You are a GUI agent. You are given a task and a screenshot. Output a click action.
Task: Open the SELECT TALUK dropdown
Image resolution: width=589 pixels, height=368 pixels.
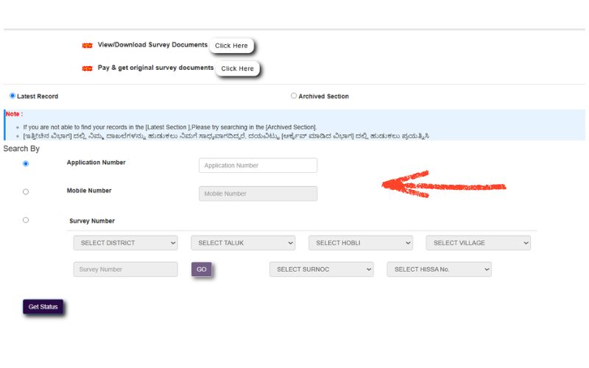pyautogui.click(x=243, y=243)
